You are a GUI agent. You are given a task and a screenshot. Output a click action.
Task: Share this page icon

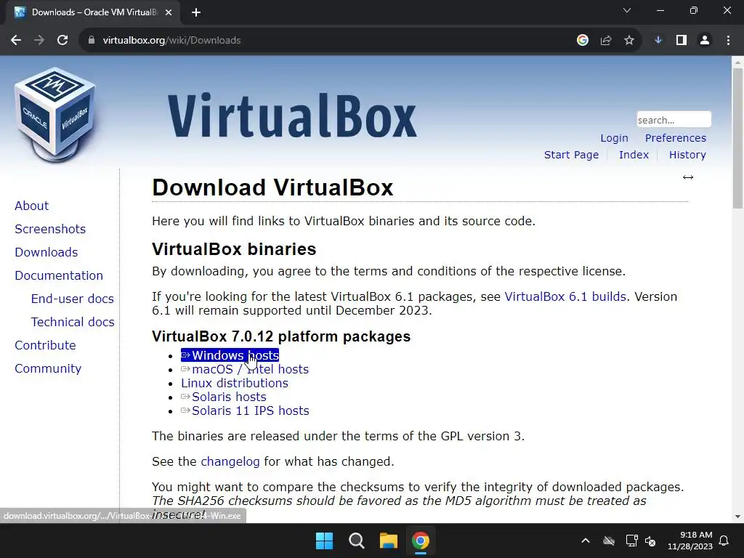606,41
